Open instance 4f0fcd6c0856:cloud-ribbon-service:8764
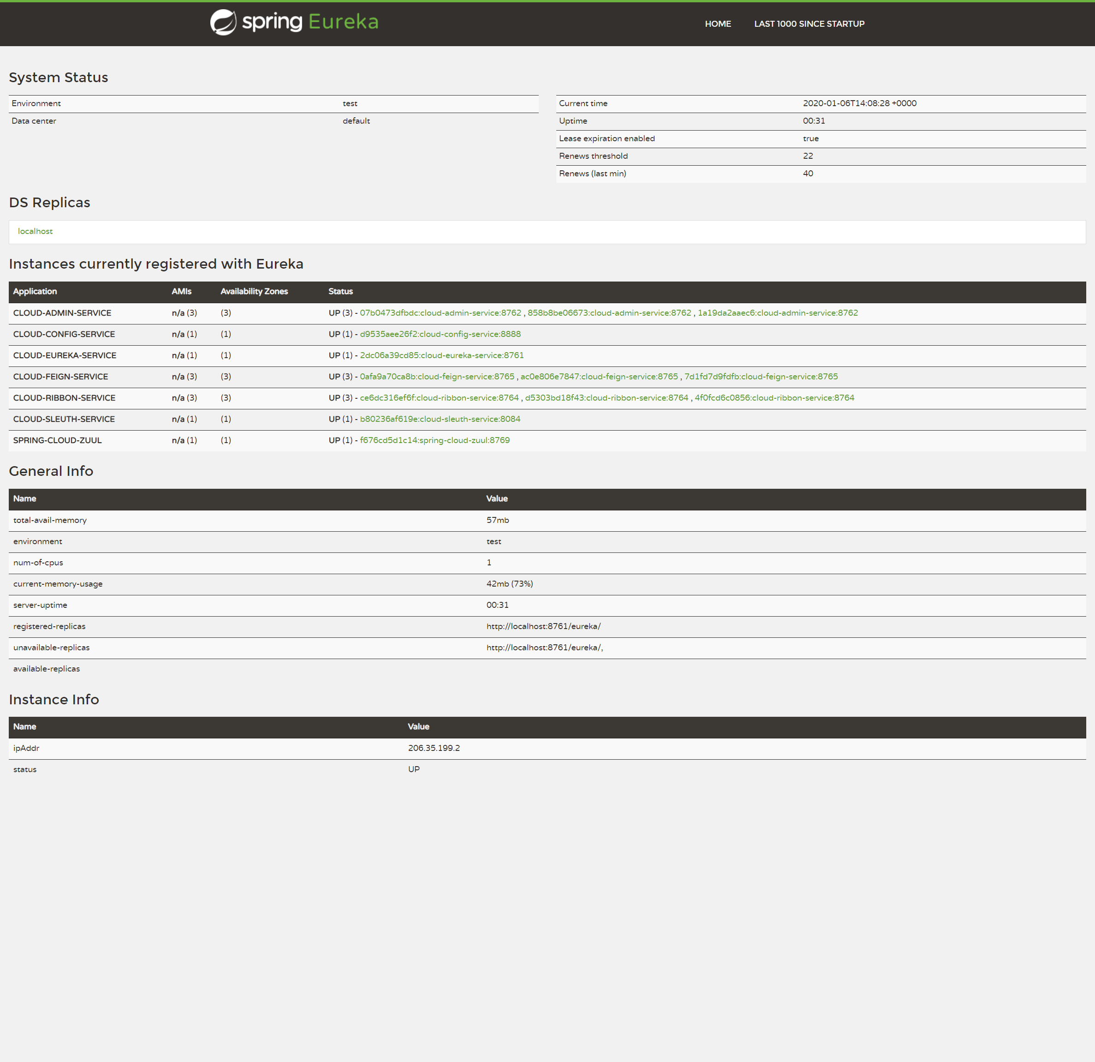 click(774, 398)
